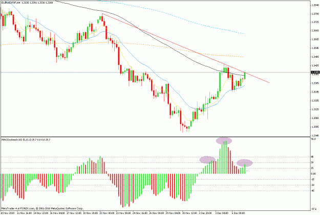This screenshot has width=320, height=215.
Task: Click the 1.3185 price axis label
Action: pos(315,101)
